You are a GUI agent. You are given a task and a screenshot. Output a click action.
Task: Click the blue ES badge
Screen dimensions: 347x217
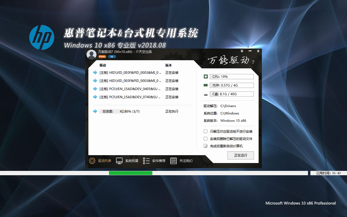(x=112, y=57)
